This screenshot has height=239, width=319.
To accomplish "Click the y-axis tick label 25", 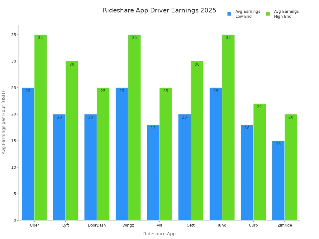I will click(14, 88).
